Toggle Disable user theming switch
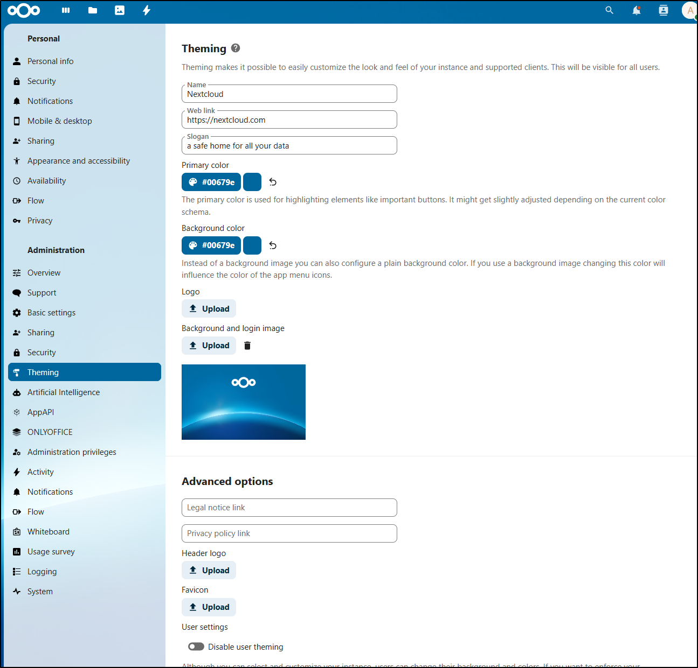Image resolution: width=698 pixels, height=668 pixels. [x=196, y=646]
